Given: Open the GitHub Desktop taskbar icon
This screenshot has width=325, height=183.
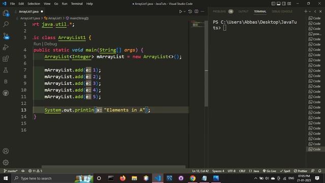Looking at the screenshot, I should [181, 178].
